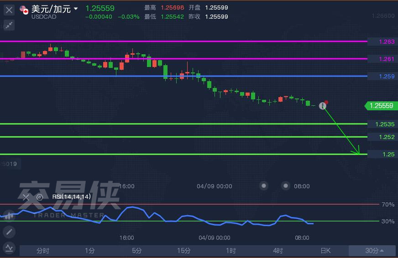Show the 4时 chart

(278, 251)
